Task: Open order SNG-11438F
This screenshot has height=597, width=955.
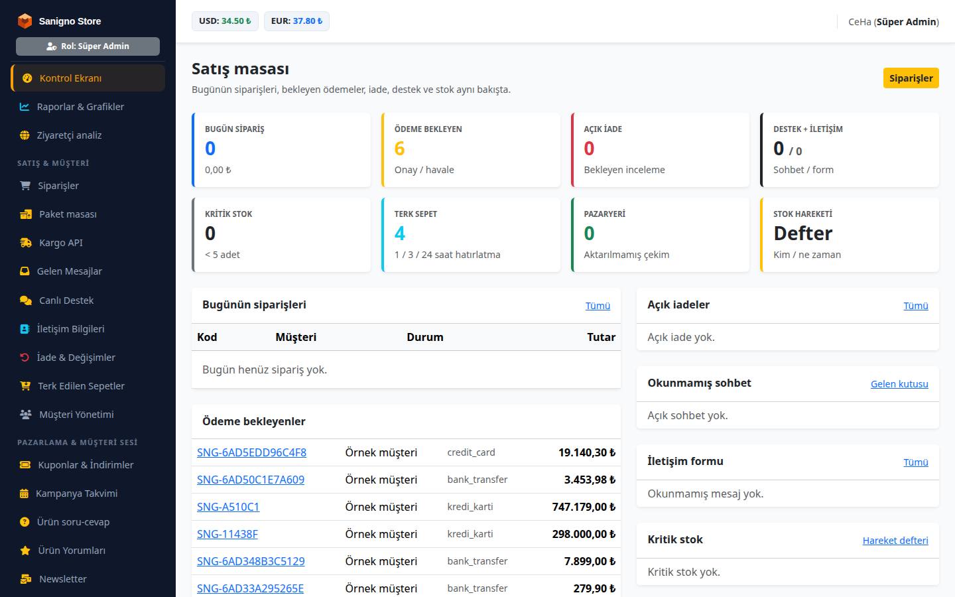Action: click(x=227, y=534)
